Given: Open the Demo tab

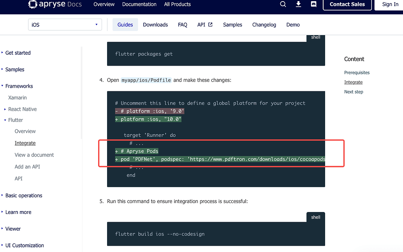Looking at the screenshot, I should [293, 24].
